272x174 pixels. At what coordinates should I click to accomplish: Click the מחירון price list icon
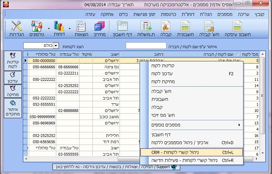pyautogui.click(x=100, y=28)
